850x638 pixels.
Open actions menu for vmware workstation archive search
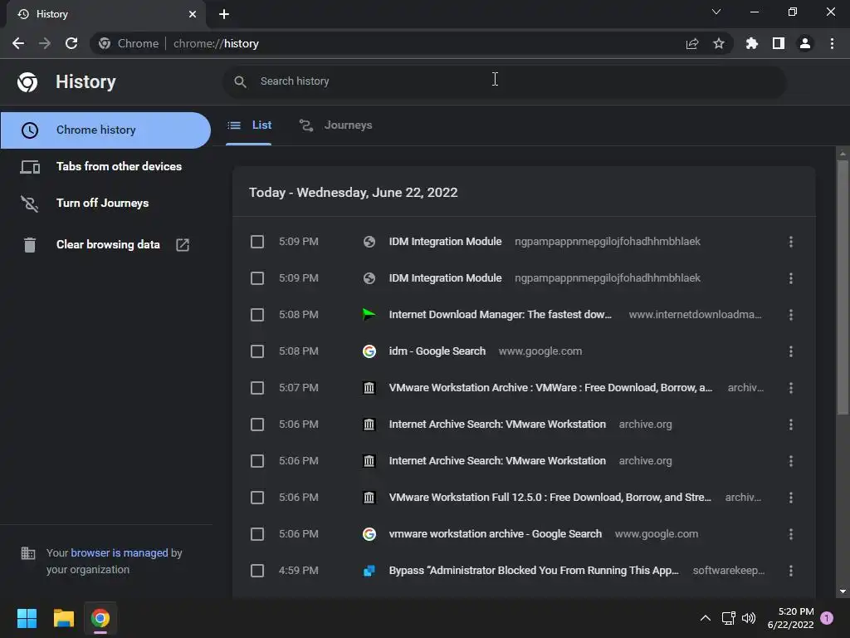point(791,534)
